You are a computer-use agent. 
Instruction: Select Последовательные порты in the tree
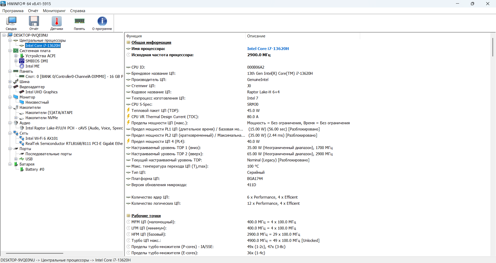(x=49, y=154)
